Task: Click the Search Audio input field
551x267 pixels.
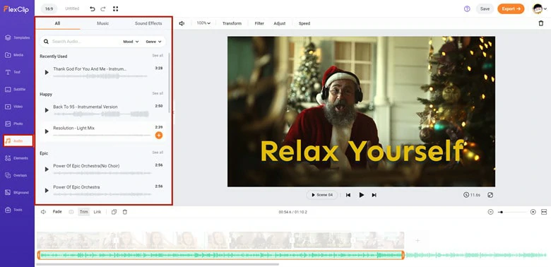Action: click(x=84, y=42)
